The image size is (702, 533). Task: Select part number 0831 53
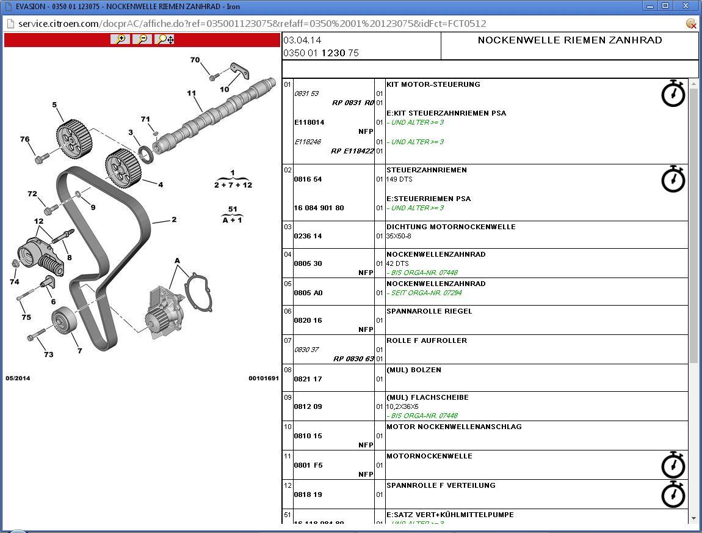[306, 94]
